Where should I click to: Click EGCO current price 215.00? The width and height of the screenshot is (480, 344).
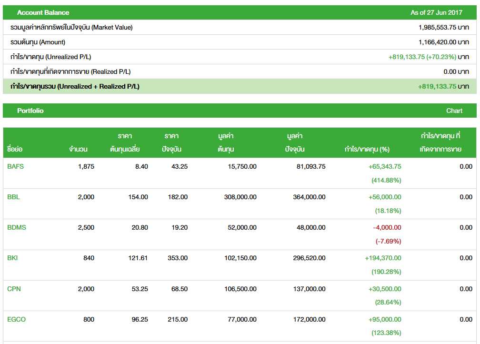tap(178, 319)
